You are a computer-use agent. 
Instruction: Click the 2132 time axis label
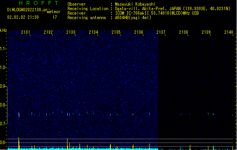point(48,32)
